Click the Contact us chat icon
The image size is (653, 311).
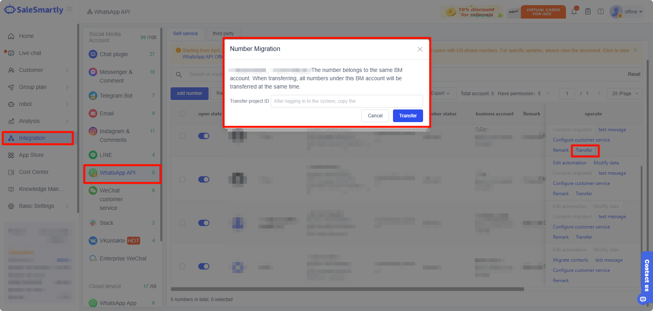[643, 299]
